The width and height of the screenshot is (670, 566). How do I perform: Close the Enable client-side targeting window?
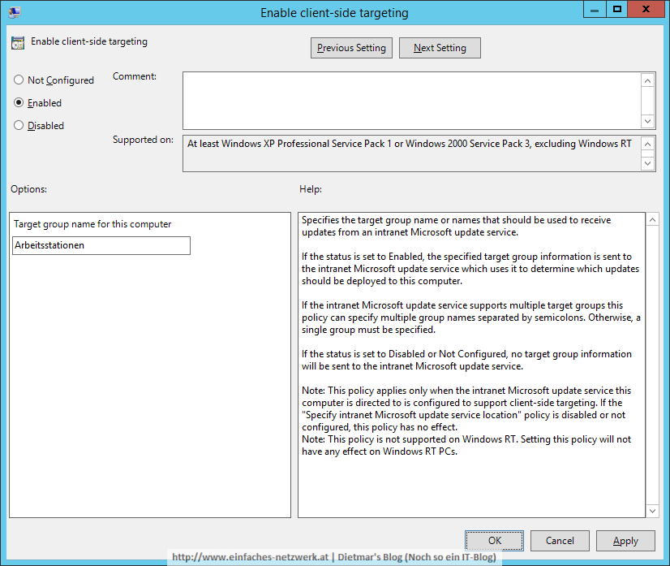pos(646,10)
